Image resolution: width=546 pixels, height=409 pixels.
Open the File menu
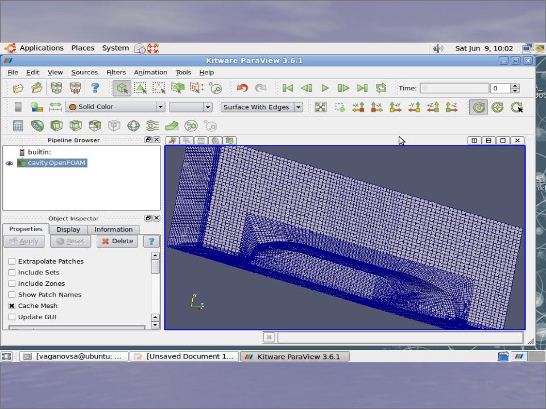click(x=13, y=72)
